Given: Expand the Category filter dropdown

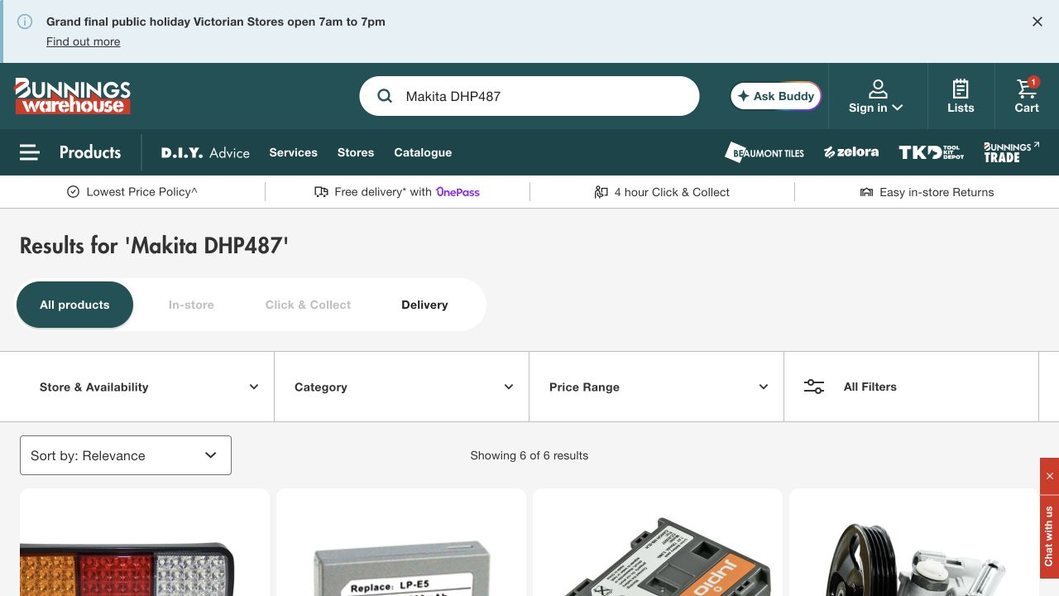Looking at the screenshot, I should coord(404,387).
